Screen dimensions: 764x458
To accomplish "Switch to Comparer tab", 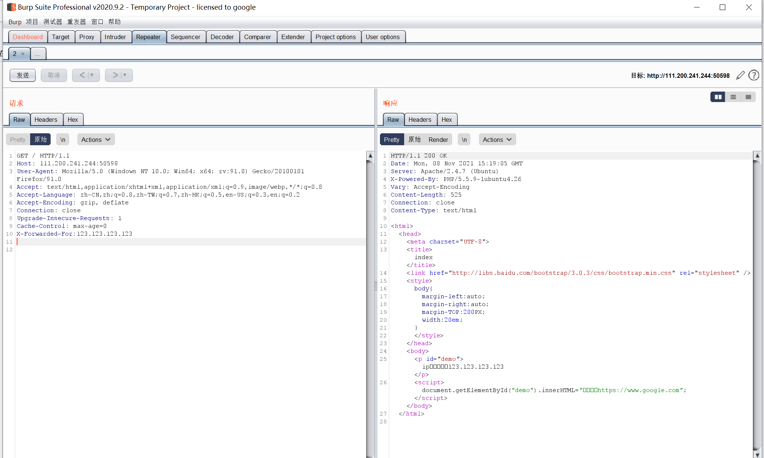I will (258, 37).
